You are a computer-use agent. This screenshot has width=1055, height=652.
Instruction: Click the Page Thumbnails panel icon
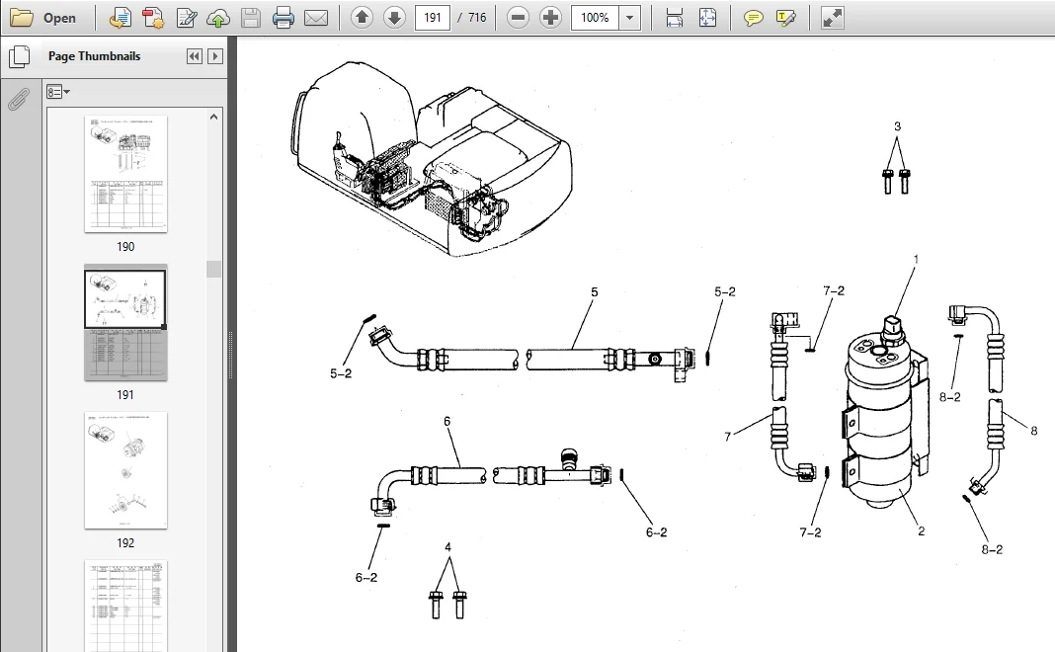20,57
